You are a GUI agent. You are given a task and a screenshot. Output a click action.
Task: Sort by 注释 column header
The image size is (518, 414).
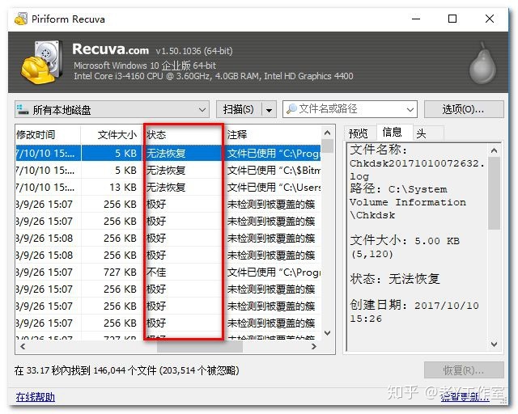(273, 135)
